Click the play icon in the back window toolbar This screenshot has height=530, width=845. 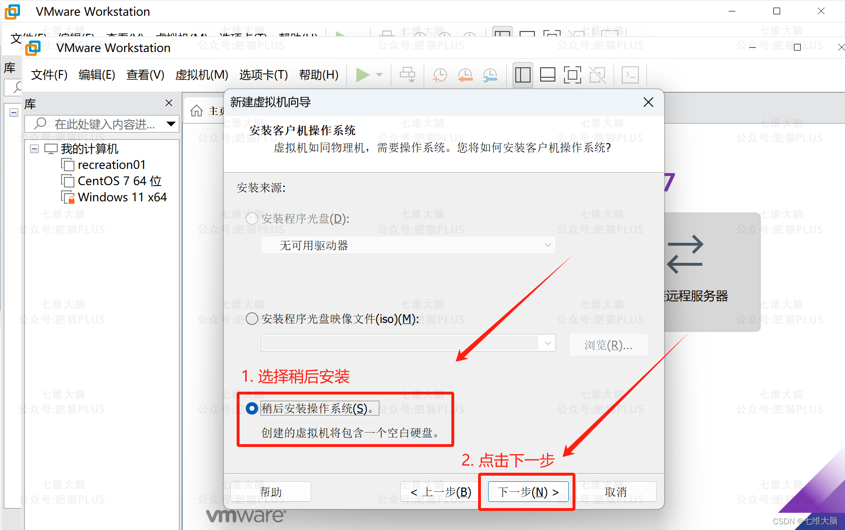(340, 33)
